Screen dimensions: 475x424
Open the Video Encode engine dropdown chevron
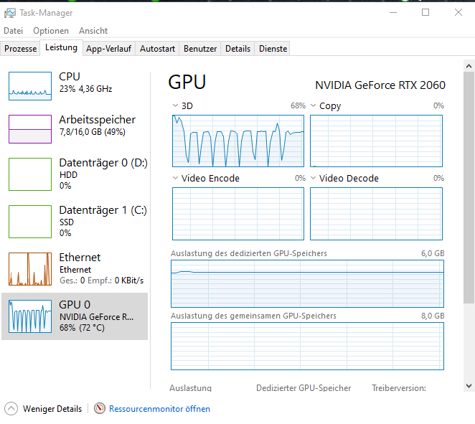[x=175, y=178]
